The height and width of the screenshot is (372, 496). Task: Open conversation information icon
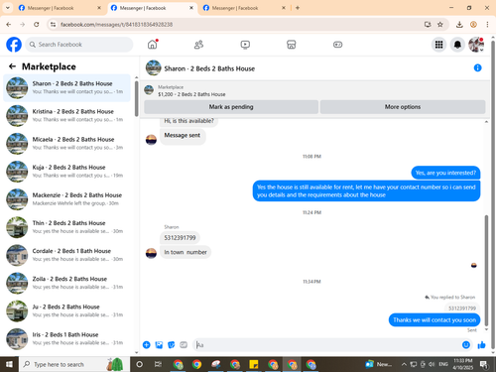point(477,67)
